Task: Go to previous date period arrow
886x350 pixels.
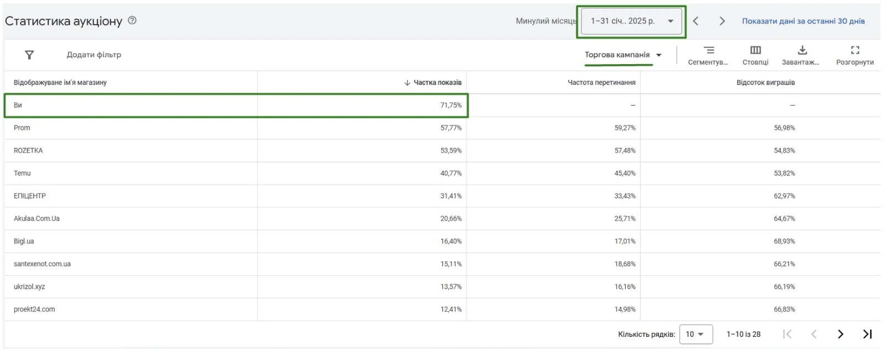Action: [x=696, y=21]
